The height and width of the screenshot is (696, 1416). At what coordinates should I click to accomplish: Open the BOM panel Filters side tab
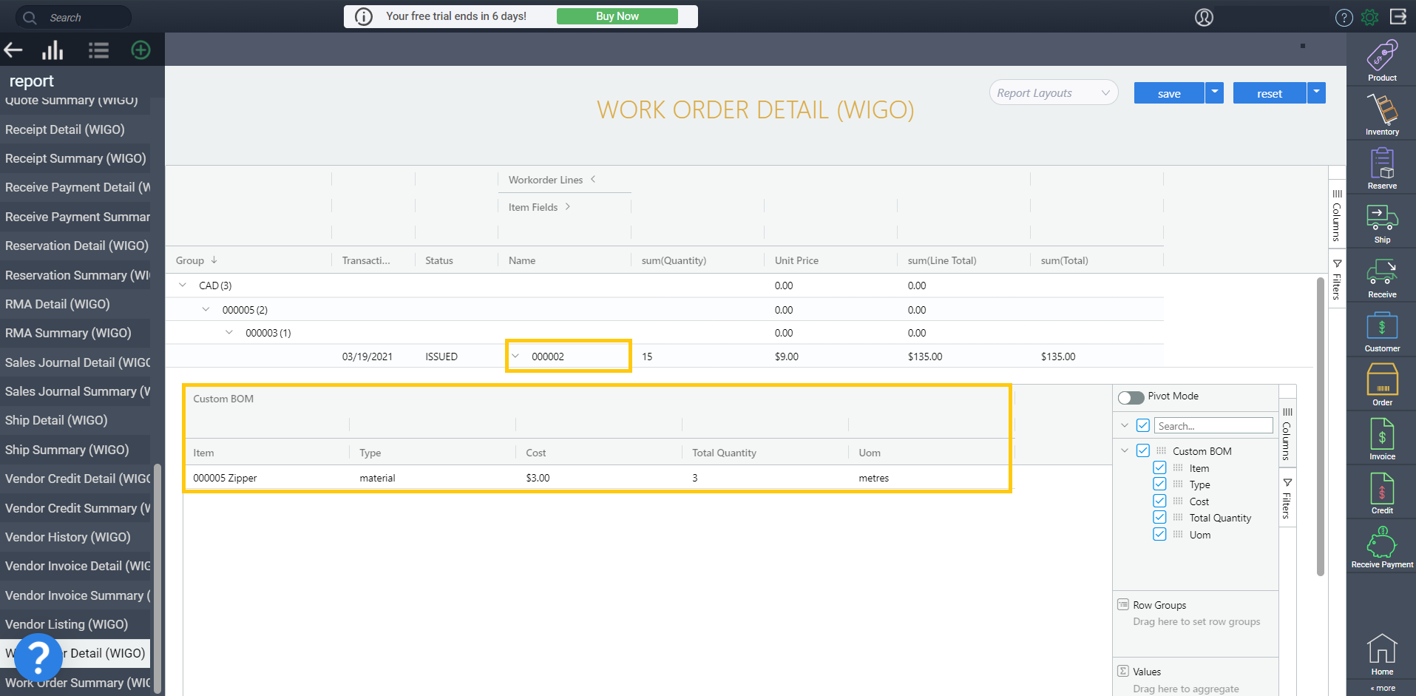[x=1287, y=499]
